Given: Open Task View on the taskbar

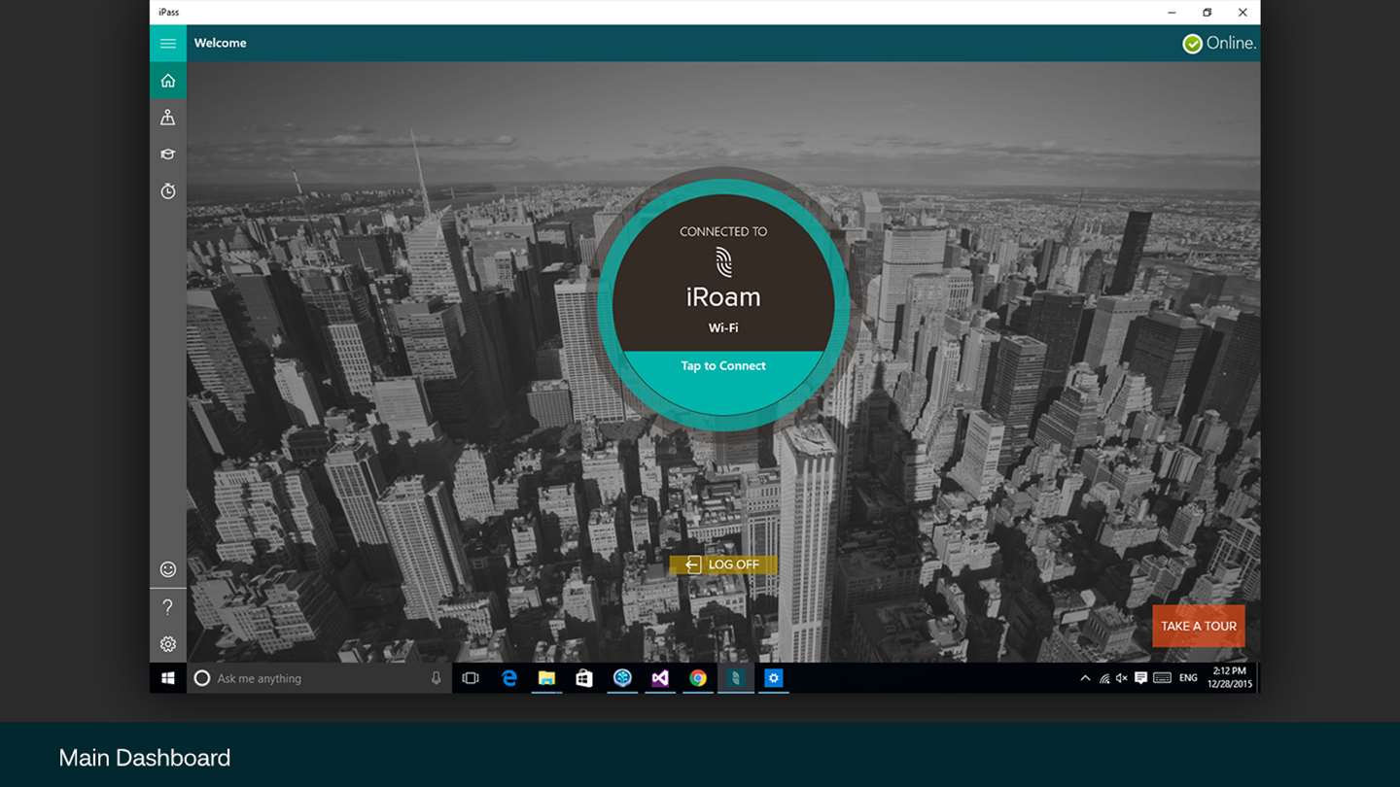Looking at the screenshot, I should coord(471,678).
